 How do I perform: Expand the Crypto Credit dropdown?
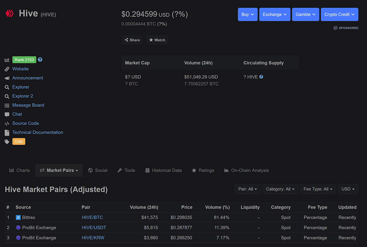click(339, 14)
